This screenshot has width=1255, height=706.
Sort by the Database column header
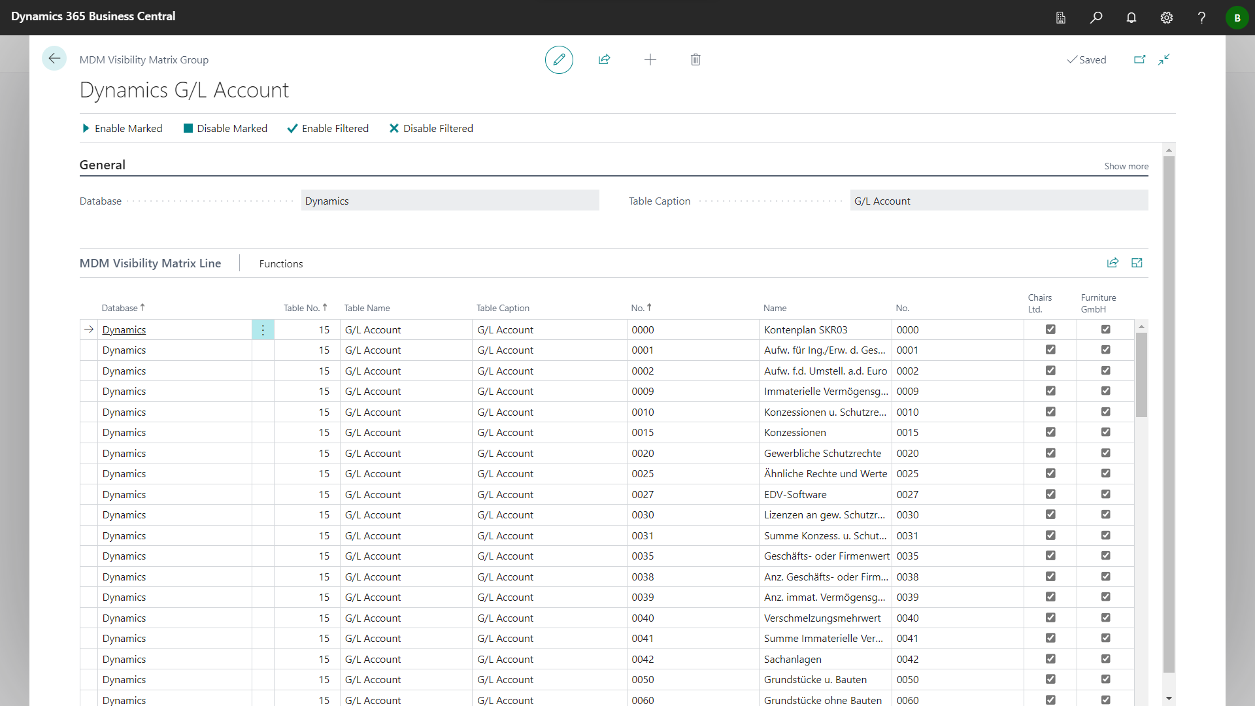point(123,308)
